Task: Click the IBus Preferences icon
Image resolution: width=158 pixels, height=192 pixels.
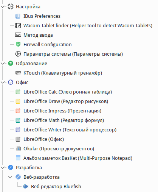Action: coord(18,16)
